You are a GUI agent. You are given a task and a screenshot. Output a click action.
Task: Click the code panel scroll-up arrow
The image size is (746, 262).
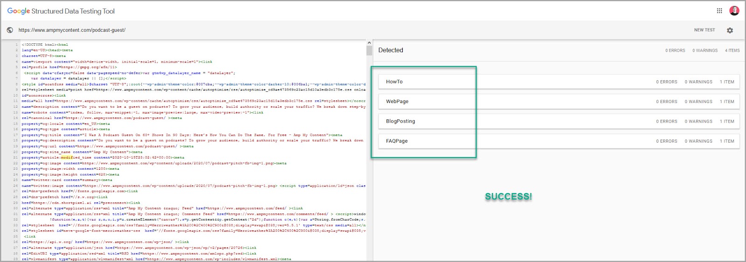[369, 43]
